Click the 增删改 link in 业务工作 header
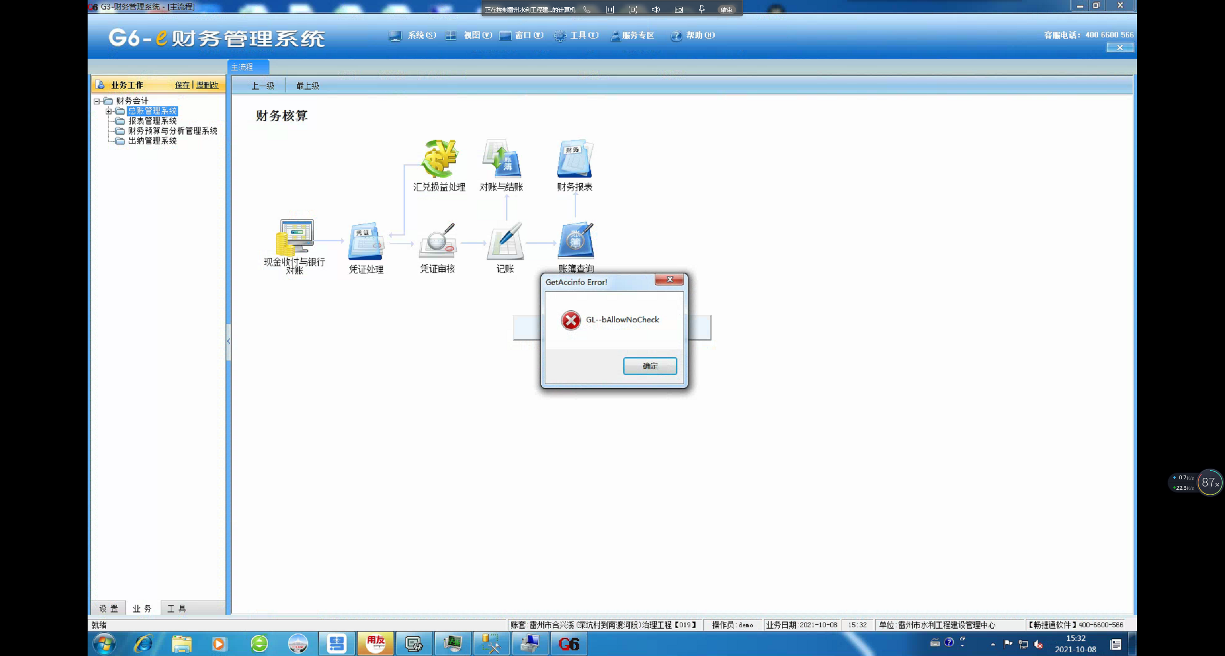Image resolution: width=1225 pixels, height=656 pixels. click(207, 85)
